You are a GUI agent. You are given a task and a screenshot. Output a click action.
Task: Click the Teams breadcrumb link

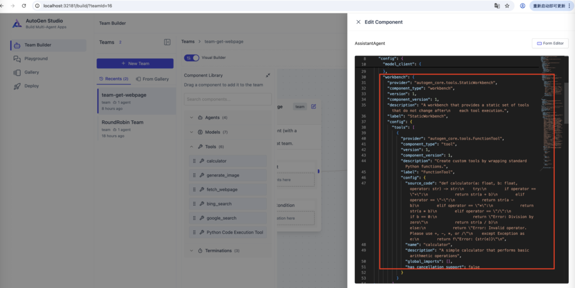[188, 41]
